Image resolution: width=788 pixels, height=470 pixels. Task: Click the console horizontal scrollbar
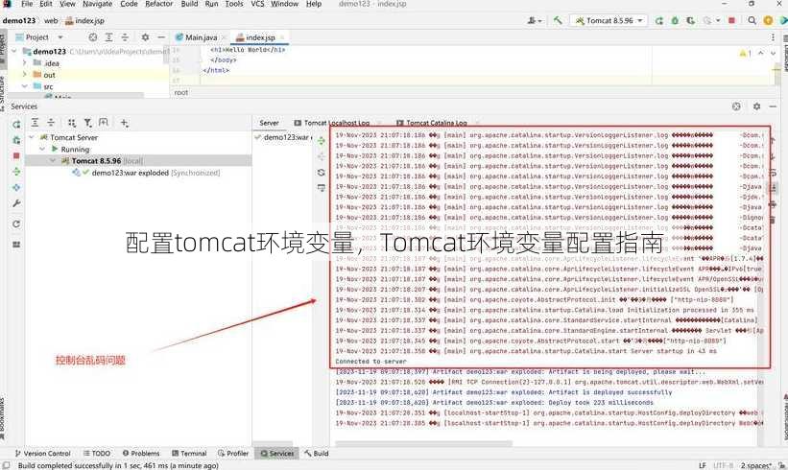coord(423,443)
